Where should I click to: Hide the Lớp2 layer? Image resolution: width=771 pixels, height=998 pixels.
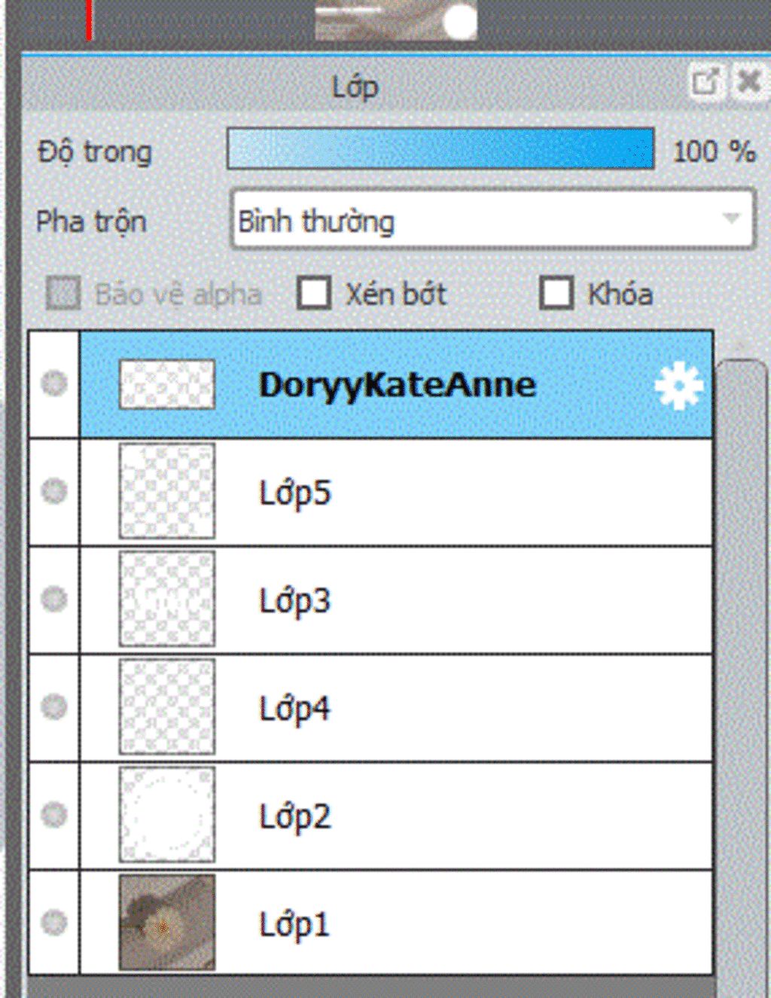[x=54, y=814]
